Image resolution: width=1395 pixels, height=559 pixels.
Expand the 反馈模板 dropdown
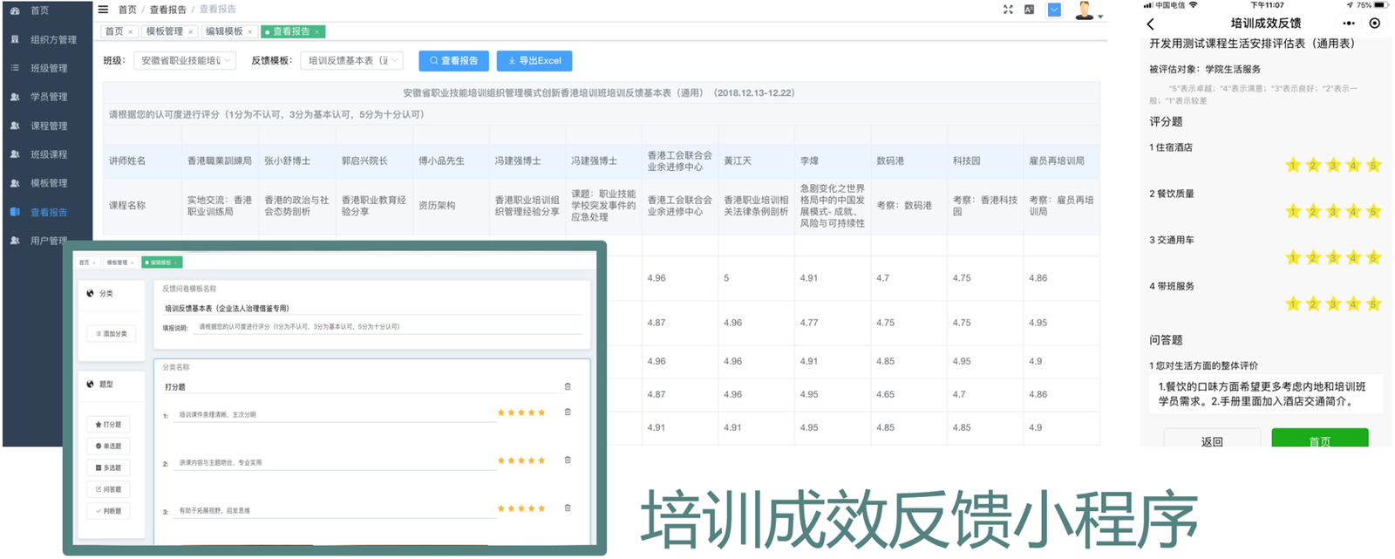point(351,61)
